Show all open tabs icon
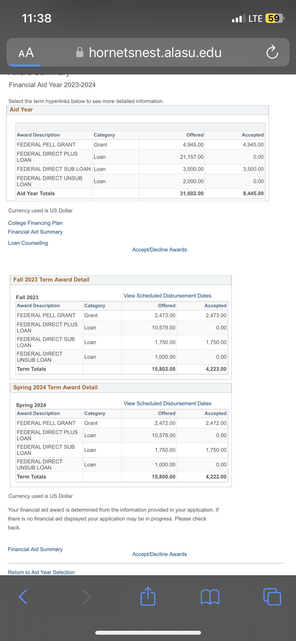The height and width of the screenshot is (641, 296). coord(272,597)
